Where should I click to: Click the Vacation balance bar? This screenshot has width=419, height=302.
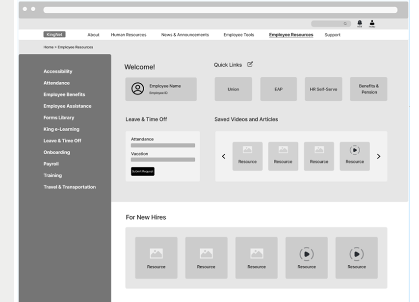163,160
